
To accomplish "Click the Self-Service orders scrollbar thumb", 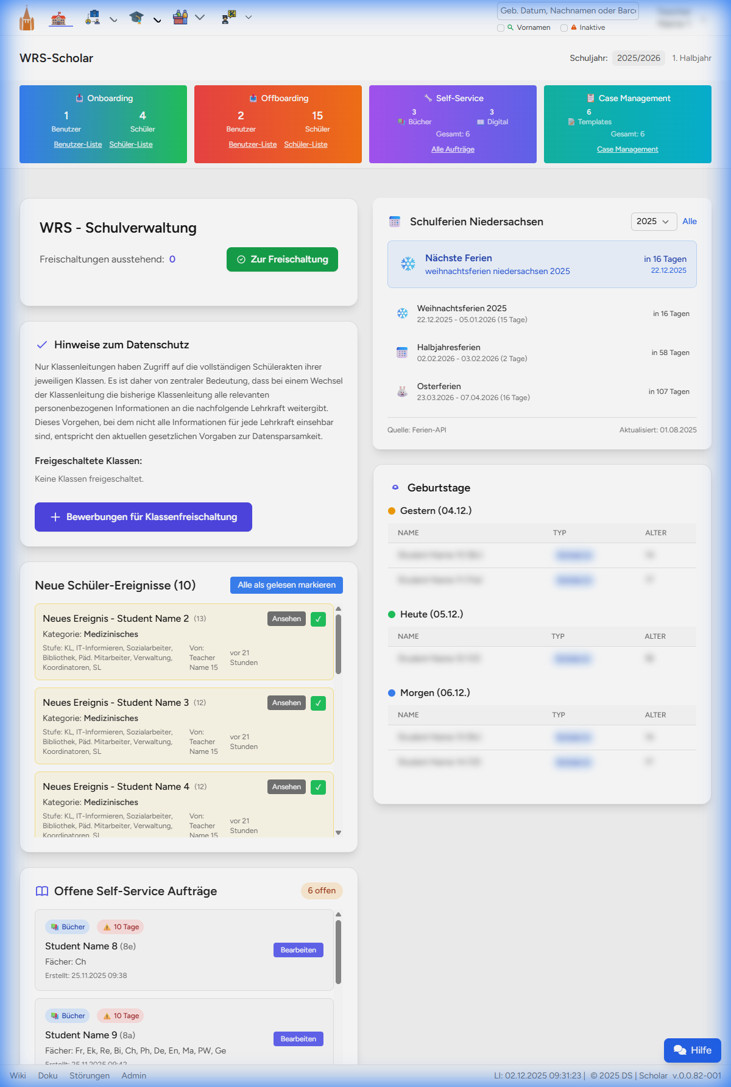I will [x=338, y=952].
